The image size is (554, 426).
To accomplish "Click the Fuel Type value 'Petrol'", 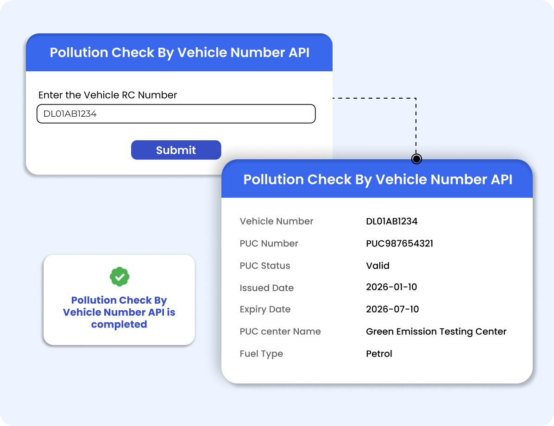I will (x=379, y=354).
